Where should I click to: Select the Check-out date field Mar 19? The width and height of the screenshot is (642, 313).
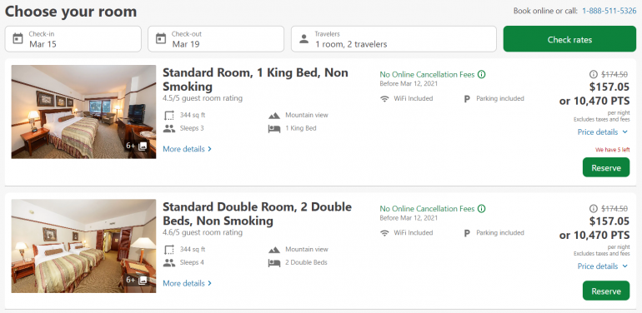pyautogui.click(x=216, y=39)
